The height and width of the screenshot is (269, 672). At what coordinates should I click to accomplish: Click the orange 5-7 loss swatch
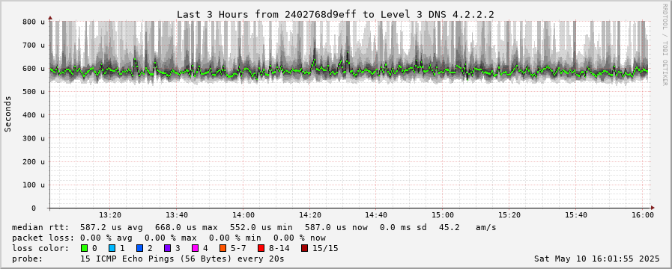point(223,248)
